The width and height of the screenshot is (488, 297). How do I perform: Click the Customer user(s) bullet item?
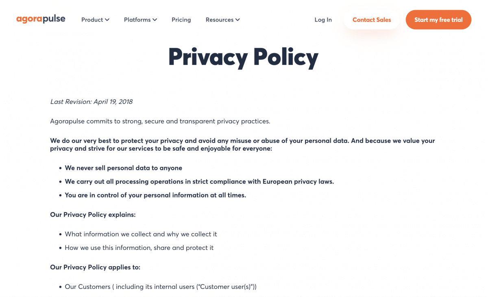pyautogui.click(x=161, y=286)
